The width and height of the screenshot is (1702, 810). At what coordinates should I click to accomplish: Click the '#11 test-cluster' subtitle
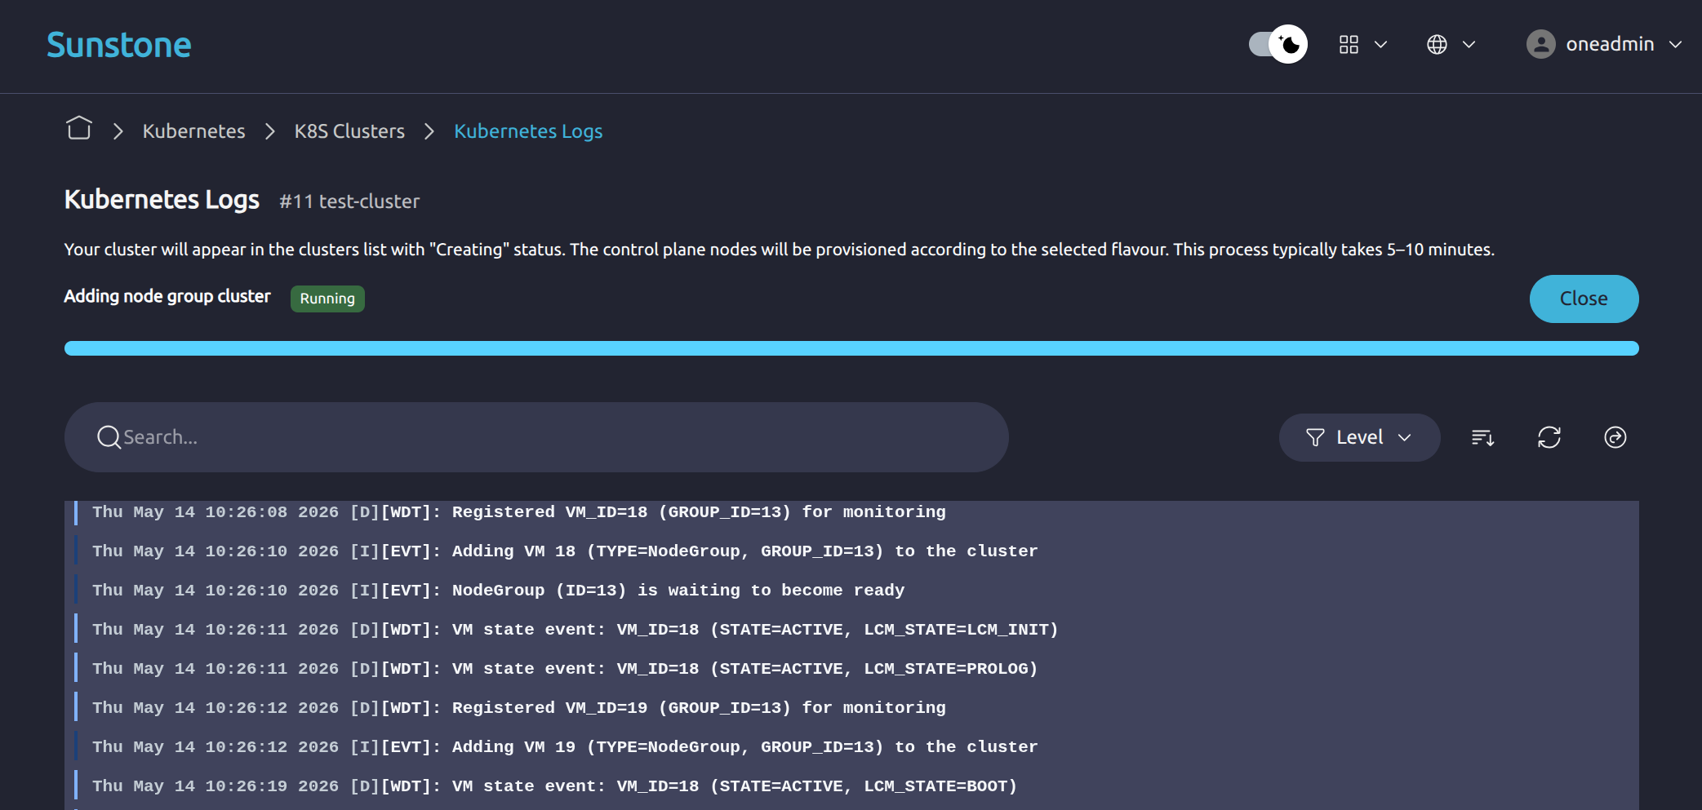[349, 201]
